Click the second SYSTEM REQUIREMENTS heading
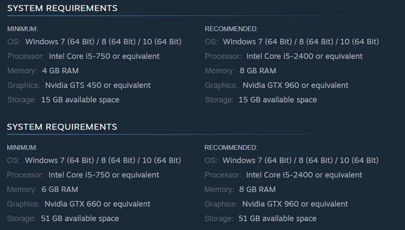This screenshot has width=405, height=230. pos(62,127)
